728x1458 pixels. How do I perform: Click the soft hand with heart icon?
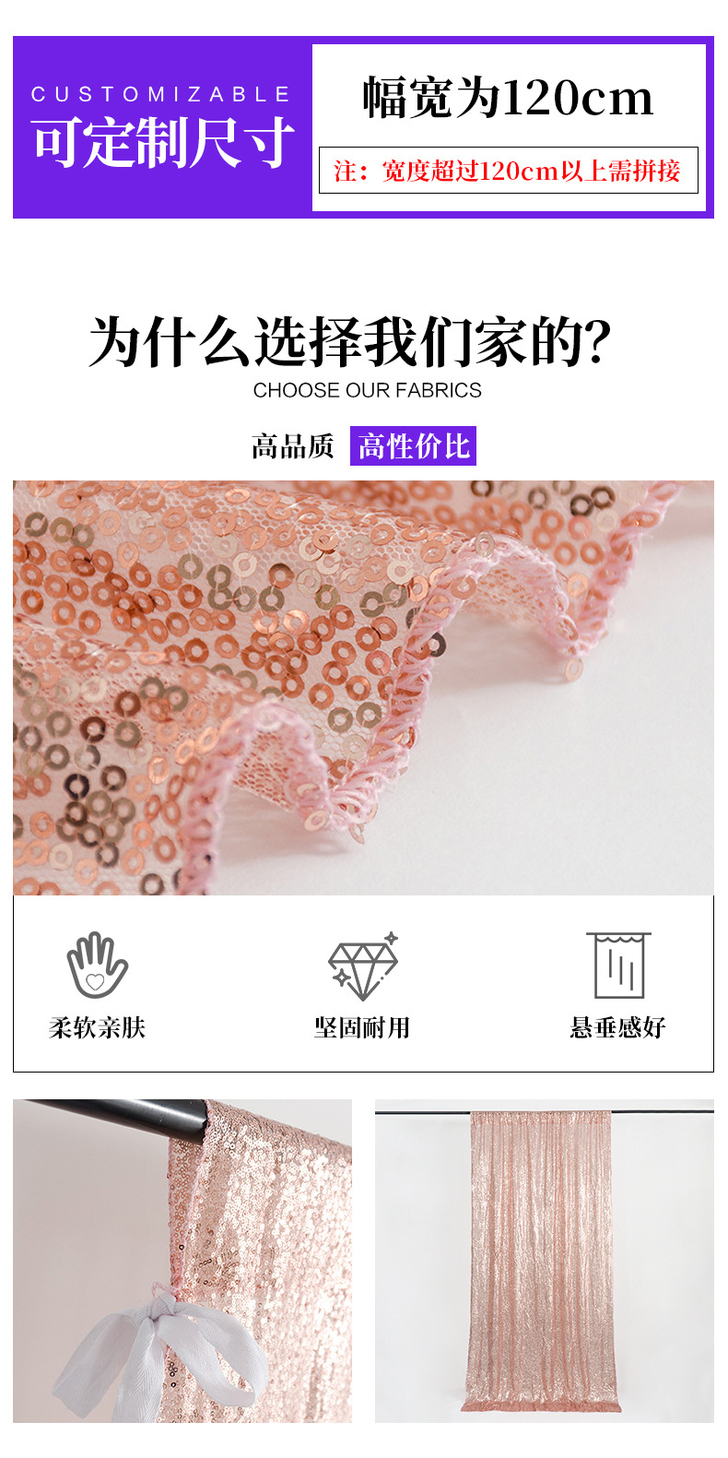pos(96,965)
